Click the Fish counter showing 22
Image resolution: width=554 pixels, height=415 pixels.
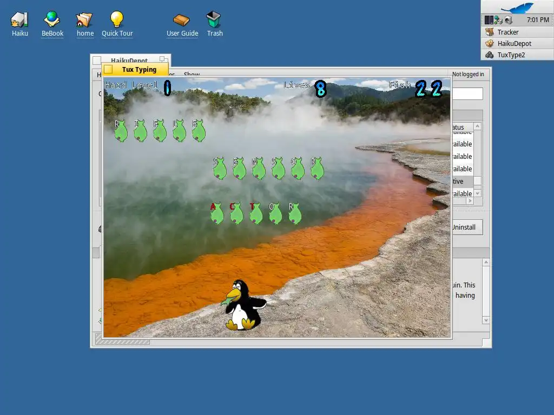pyautogui.click(x=416, y=88)
